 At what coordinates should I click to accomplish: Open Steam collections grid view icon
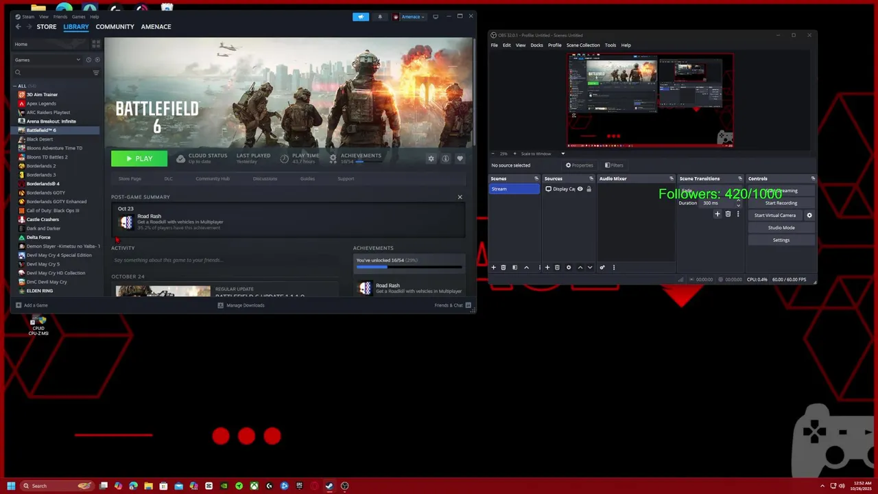pyautogui.click(x=95, y=44)
